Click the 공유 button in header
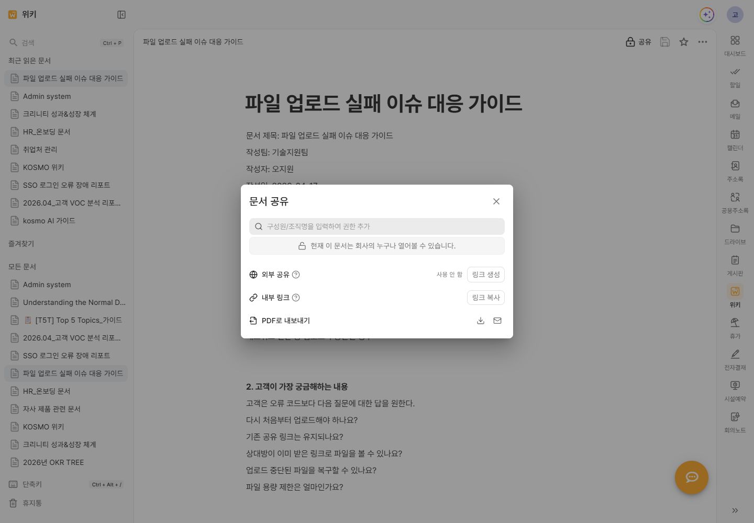This screenshot has width=754, height=523. 639,42
